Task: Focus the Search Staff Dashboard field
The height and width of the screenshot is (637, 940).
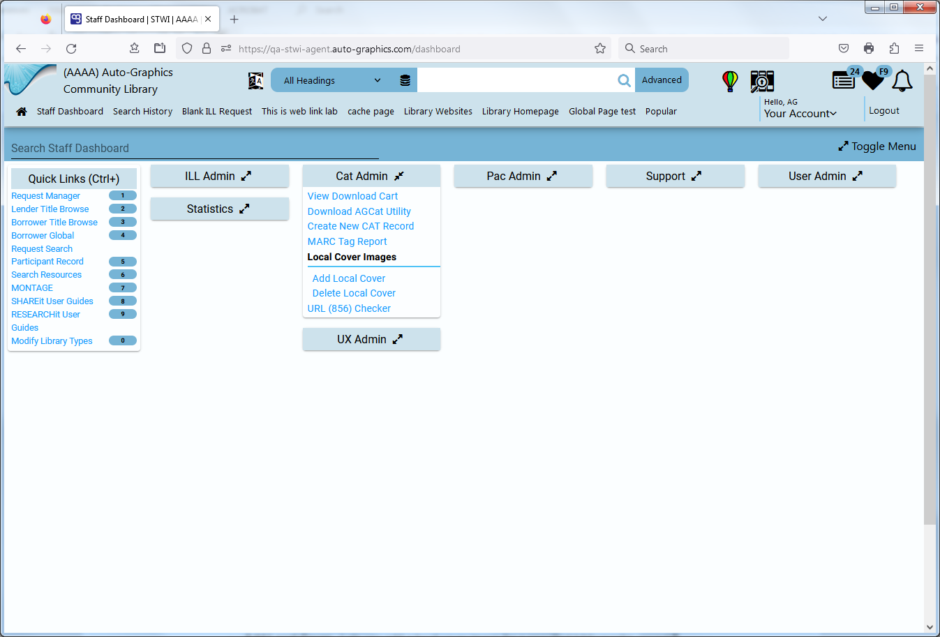Action: 195,149
